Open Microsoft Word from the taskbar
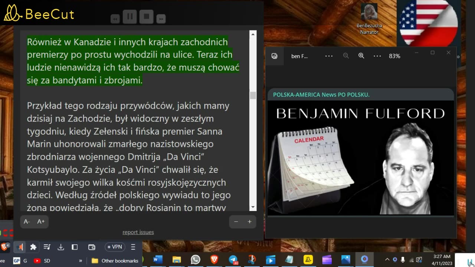The image size is (475, 267). pyautogui.click(x=158, y=260)
